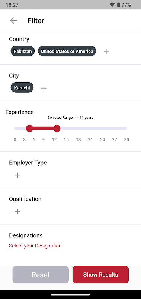Add an Employer Type with plus icon
Screen dimensions: 141x299
(x=17, y=175)
